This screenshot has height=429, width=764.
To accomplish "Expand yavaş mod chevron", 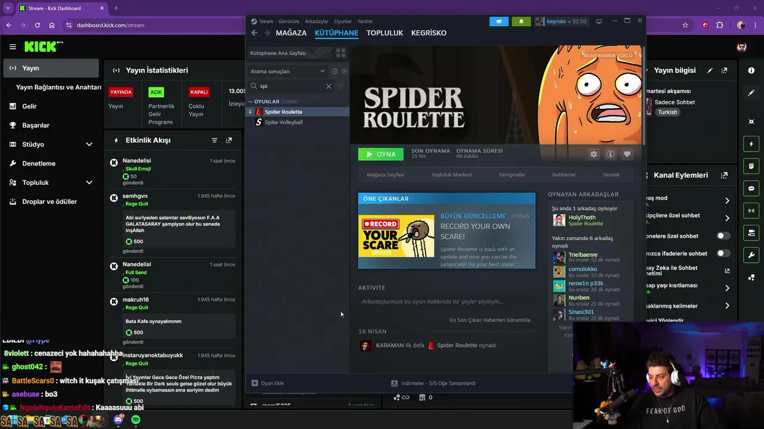I will [x=727, y=201].
